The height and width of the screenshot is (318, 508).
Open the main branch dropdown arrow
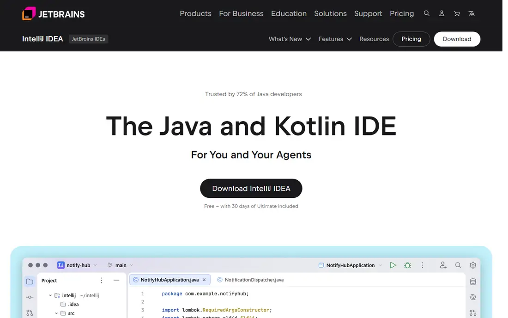(132, 265)
